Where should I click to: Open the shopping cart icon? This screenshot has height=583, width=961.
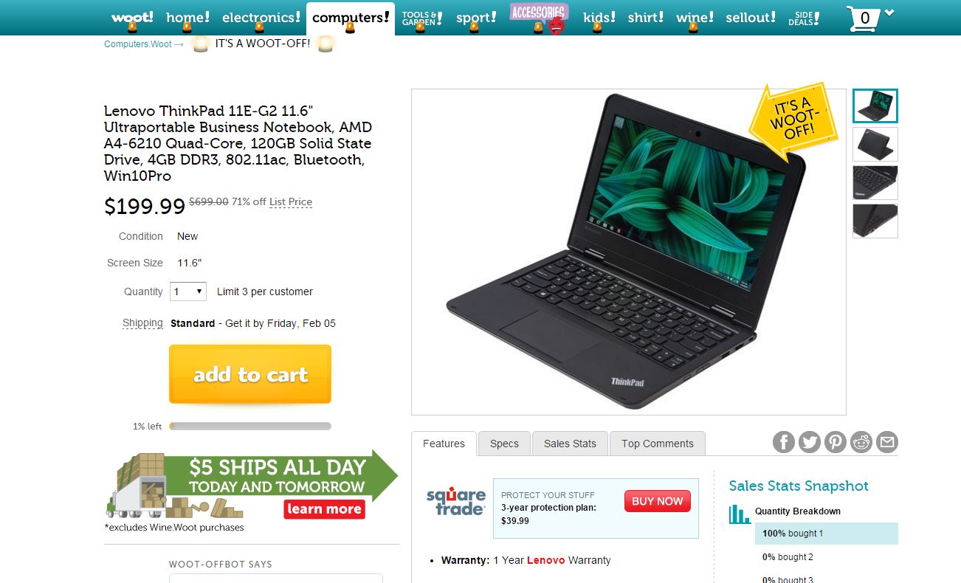tap(862, 18)
